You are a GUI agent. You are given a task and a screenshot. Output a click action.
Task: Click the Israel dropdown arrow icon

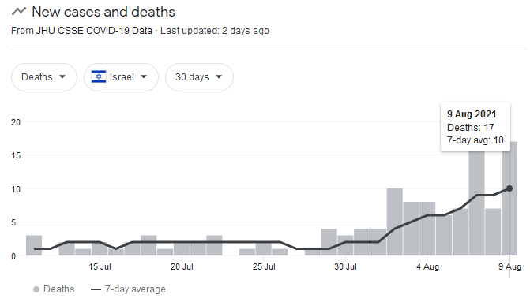[144, 76]
